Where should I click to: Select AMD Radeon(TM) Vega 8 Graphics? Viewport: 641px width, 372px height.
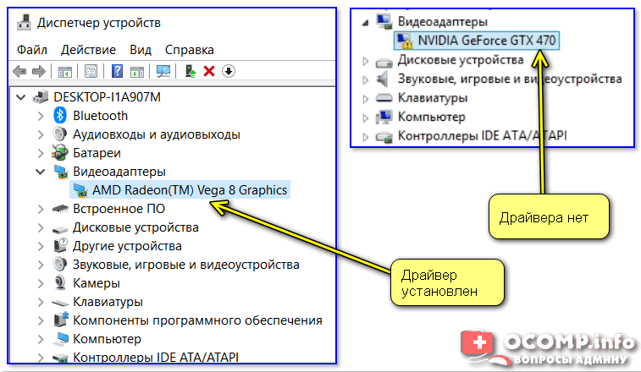coord(190,190)
